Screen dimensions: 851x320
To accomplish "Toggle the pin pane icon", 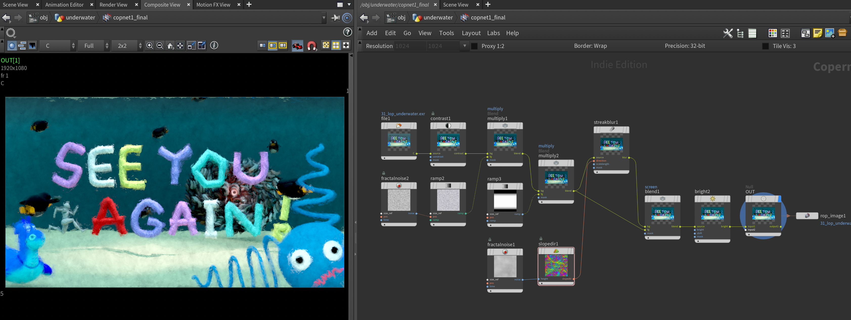I will 335,17.
